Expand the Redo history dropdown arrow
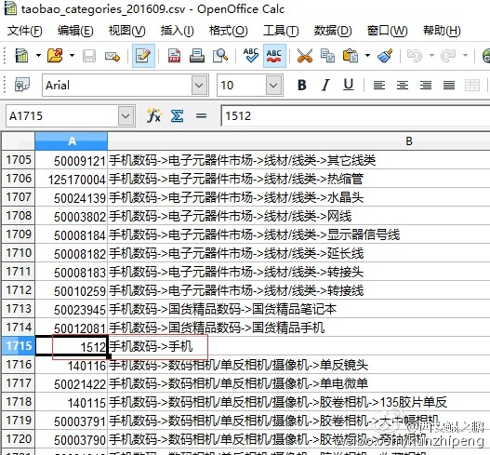 pyautogui.click(x=465, y=56)
